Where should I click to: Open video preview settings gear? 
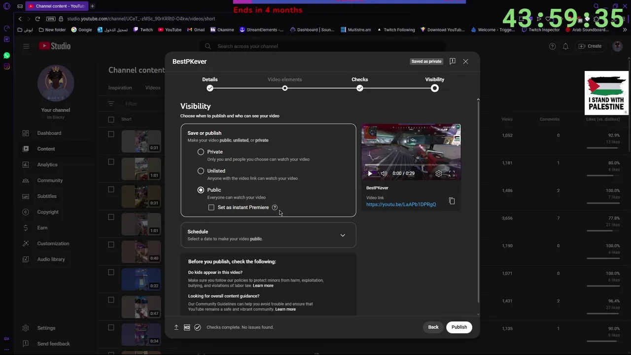(439, 174)
